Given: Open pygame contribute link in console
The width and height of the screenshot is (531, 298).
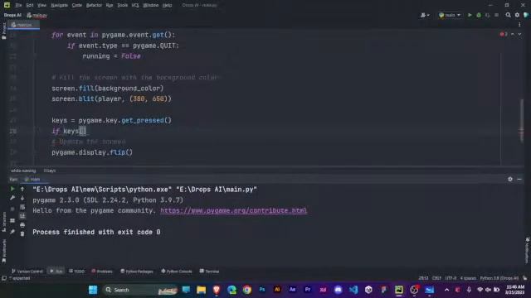Looking at the screenshot, I should (234, 210).
